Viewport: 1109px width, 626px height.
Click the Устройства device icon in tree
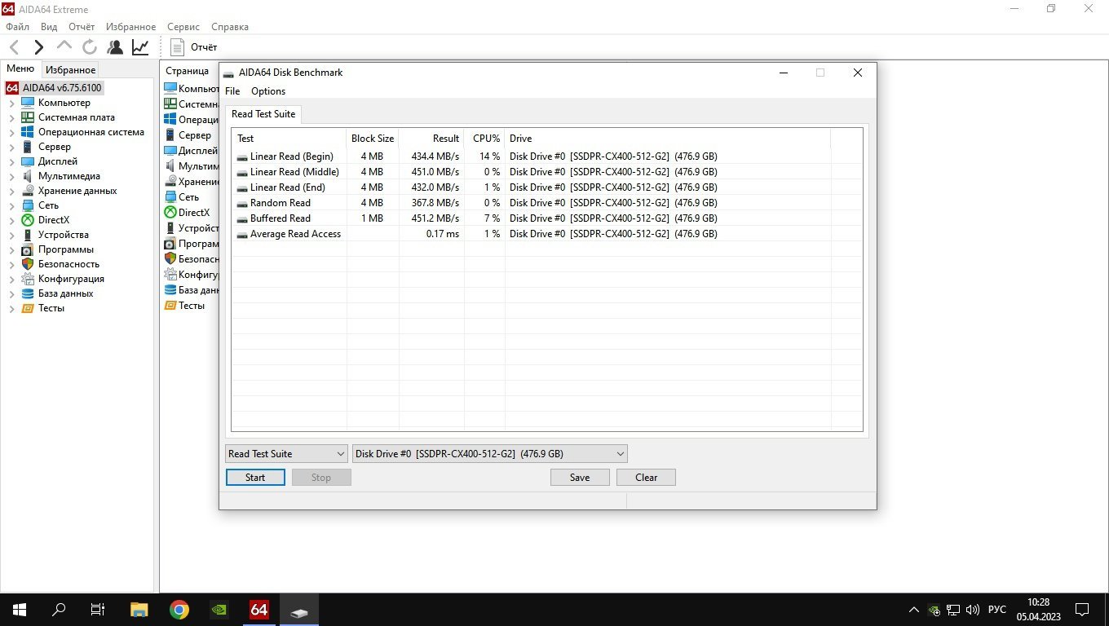28,235
